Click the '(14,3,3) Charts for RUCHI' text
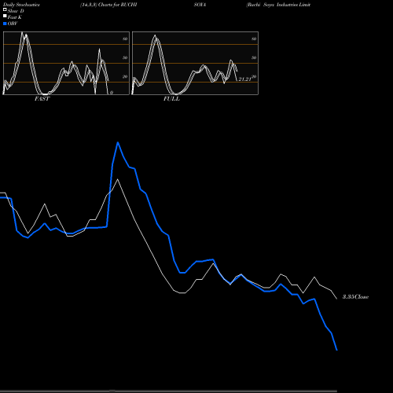The height and width of the screenshot is (393, 393). pyautogui.click(x=108, y=5)
